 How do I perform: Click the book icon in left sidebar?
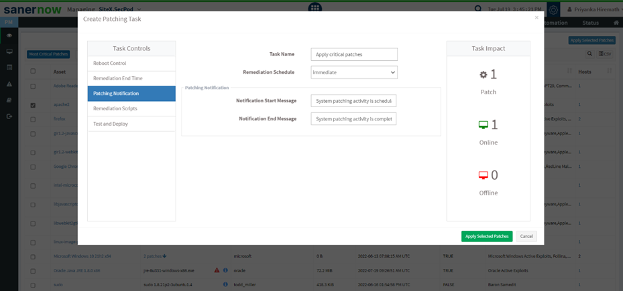click(x=9, y=100)
